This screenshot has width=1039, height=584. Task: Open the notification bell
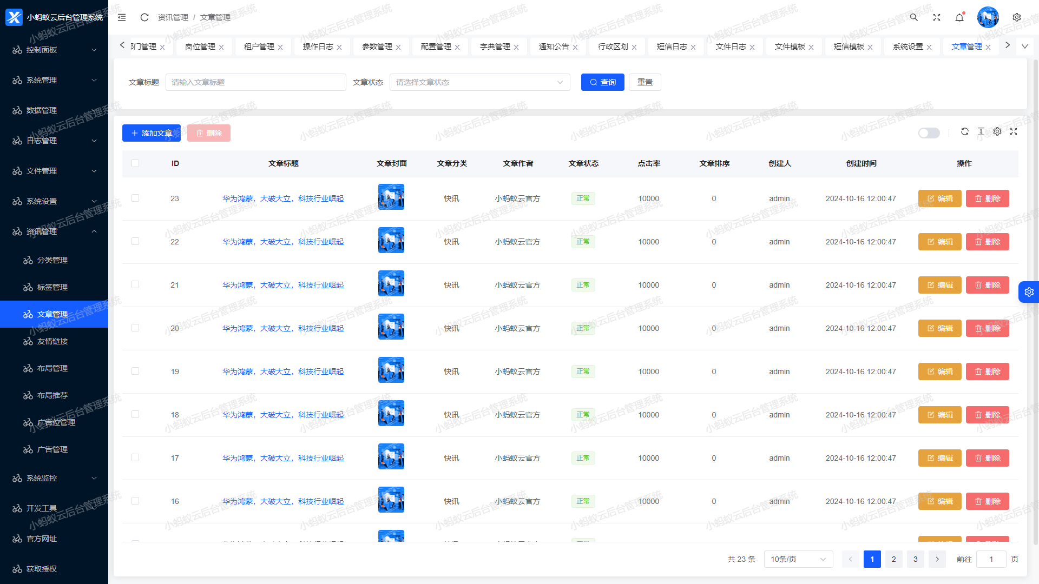959,17
